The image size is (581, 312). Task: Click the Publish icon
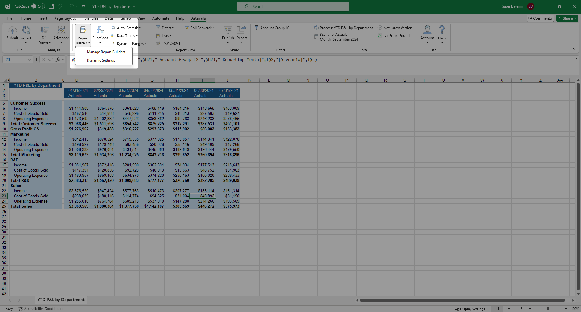pyautogui.click(x=228, y=30)
